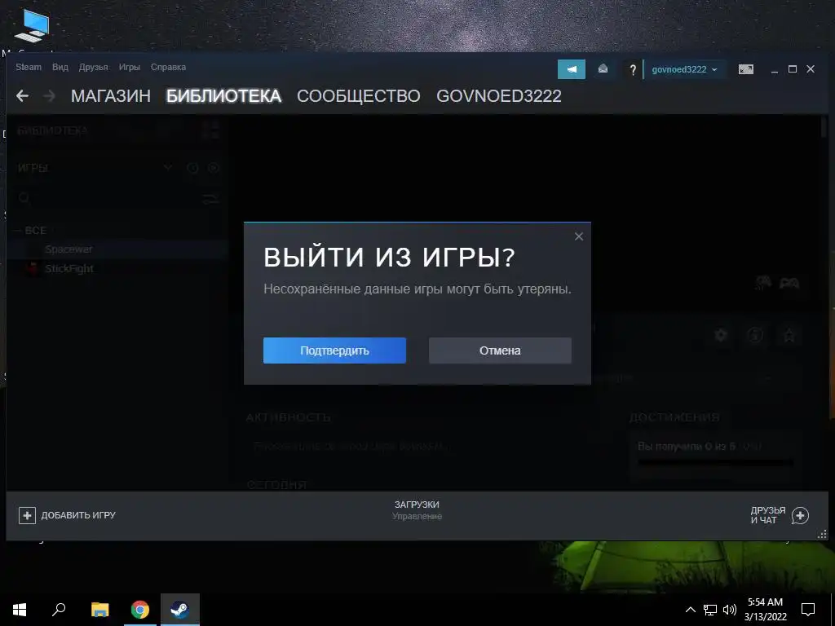This screenshot has width=835, height=626.
Task: Open the Вид menu
Action: (60, 67)
